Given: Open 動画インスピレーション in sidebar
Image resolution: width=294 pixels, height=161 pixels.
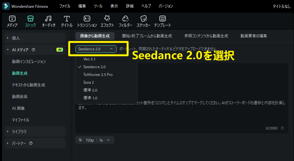Looking at the screenshot, I should (29, 62).
